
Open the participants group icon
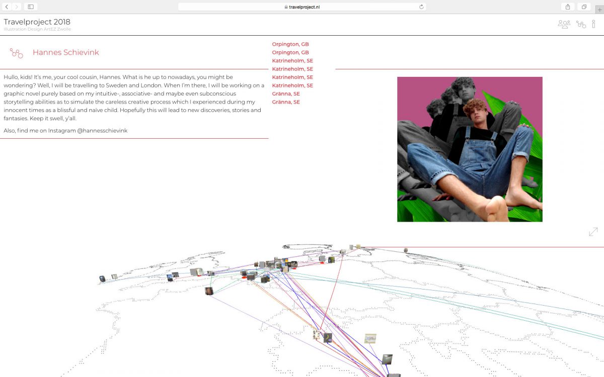click(564, 24)
